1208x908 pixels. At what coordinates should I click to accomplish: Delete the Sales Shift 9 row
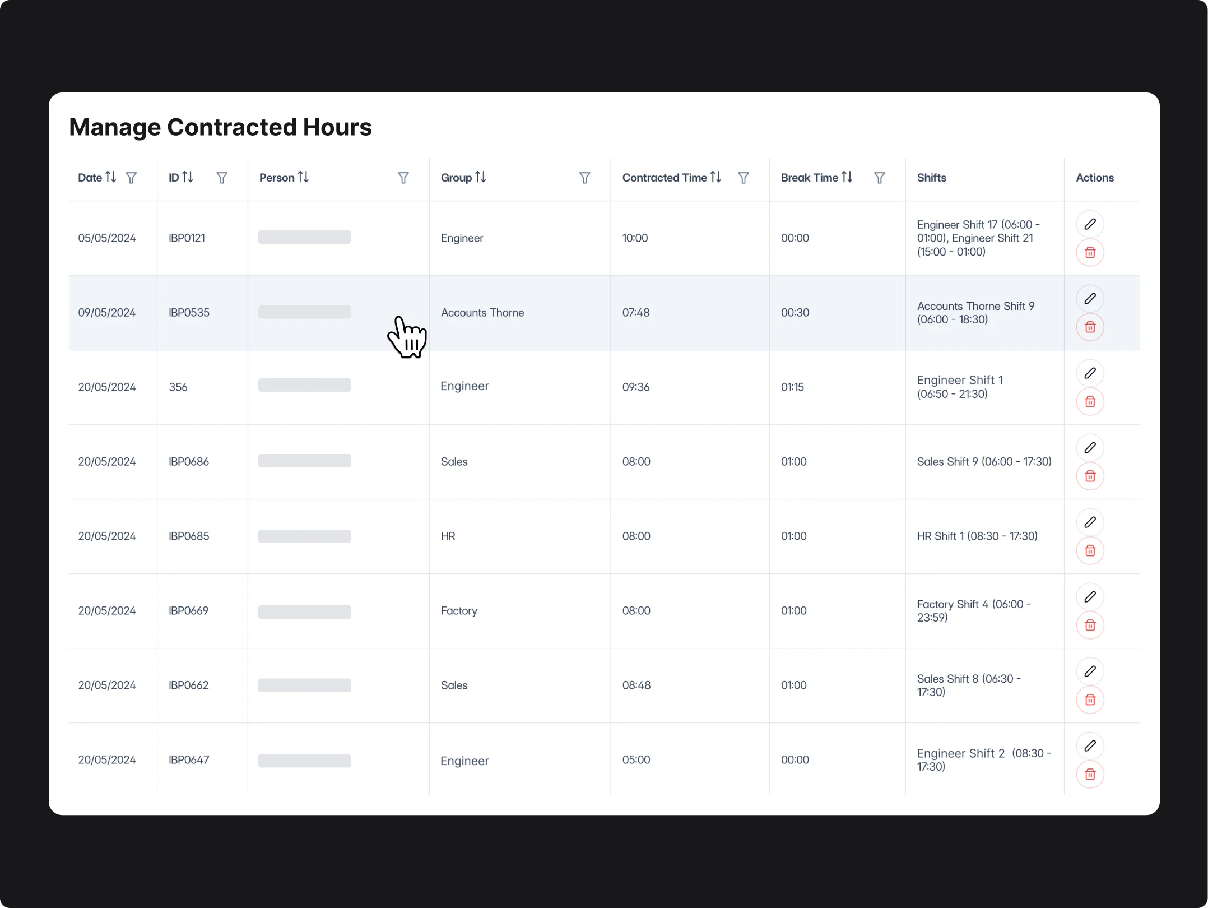tap(1090, 475)
